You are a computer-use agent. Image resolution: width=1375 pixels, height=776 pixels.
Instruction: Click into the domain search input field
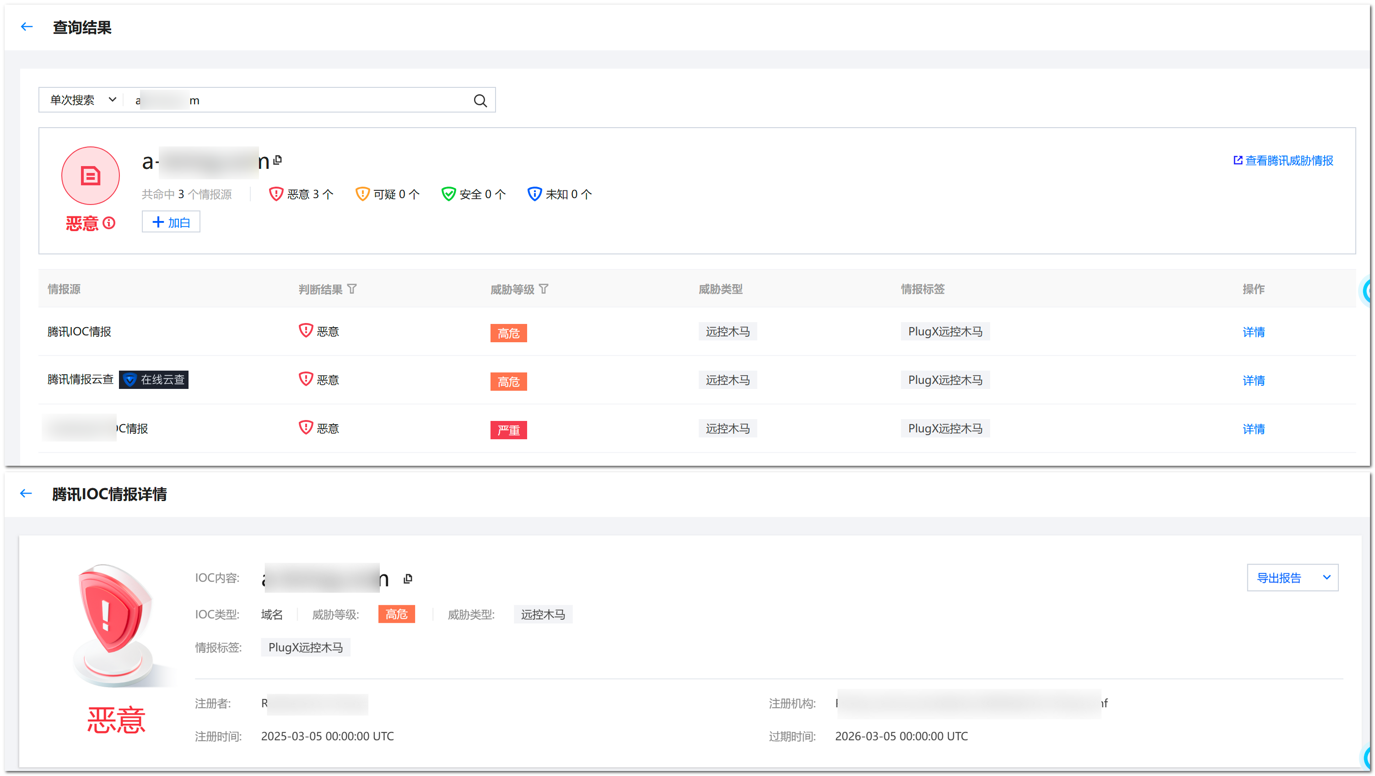coord(320,100)
